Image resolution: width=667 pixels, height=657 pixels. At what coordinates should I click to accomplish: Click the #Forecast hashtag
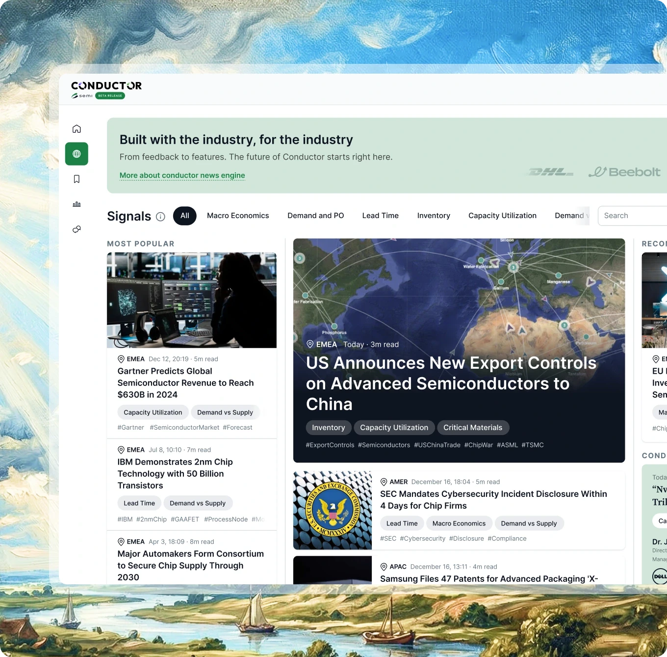[x=237, y=428]
